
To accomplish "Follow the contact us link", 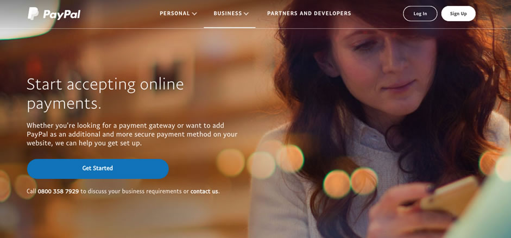I will 204,191.
